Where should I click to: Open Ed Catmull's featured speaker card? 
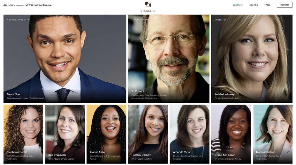[x=169, y=59]
